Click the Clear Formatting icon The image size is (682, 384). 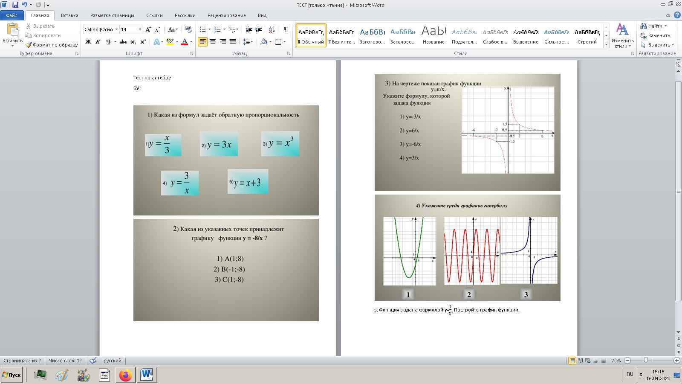coord(189,29)
